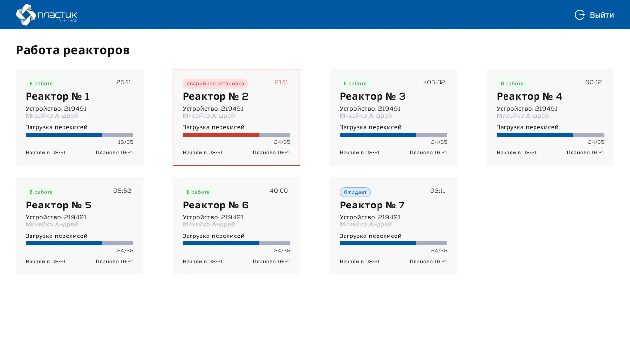Click the 40:00 timer on Реактор 6
630x354 pixels.
[x=279, y=191]
